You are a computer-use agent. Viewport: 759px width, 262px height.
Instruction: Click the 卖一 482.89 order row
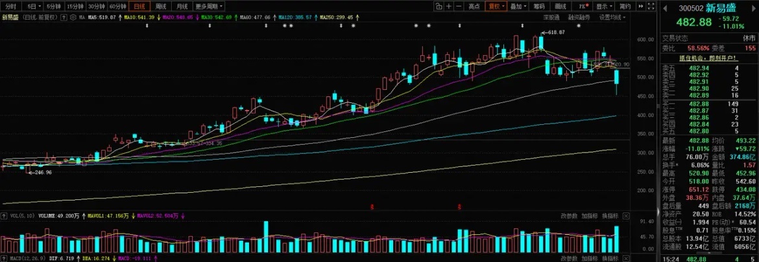(708, 96)
